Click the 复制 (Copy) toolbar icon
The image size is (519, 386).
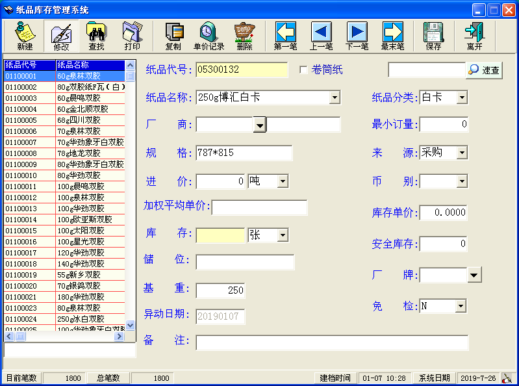173,36
